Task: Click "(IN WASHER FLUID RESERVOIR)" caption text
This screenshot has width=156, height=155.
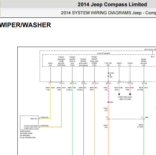Action: (28, 136)
